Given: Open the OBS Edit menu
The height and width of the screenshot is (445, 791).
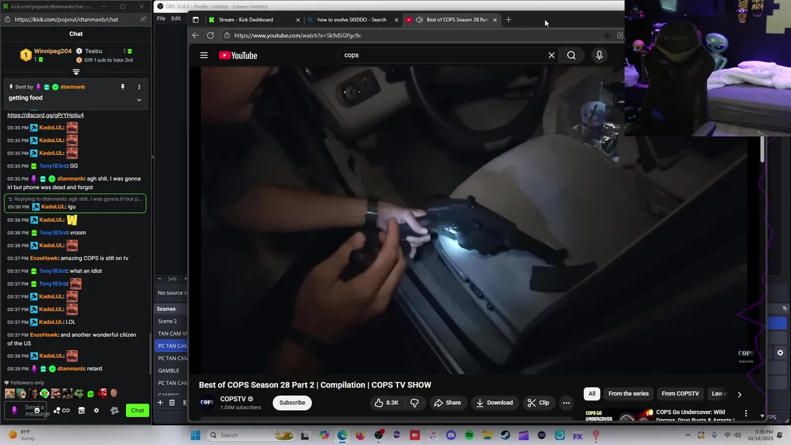Looking at the screenshot, I should (176, 19).
